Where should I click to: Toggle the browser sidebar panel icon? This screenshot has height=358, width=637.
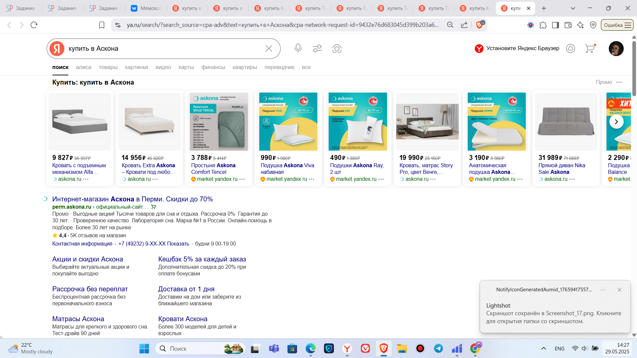click(555, 25)
